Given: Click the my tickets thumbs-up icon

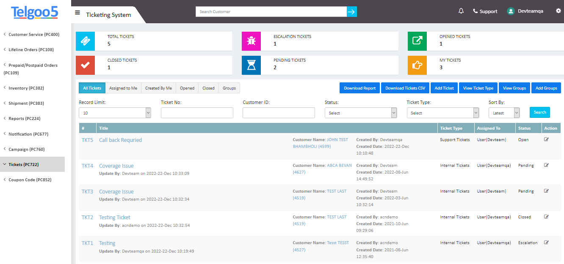Looking at the screenshot, I should [x=418, y=65].
